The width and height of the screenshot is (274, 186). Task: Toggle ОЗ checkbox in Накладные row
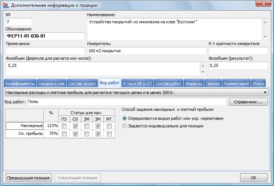75,126
